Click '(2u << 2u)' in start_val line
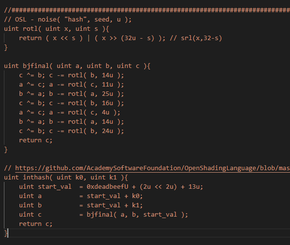 pos(158,187)
